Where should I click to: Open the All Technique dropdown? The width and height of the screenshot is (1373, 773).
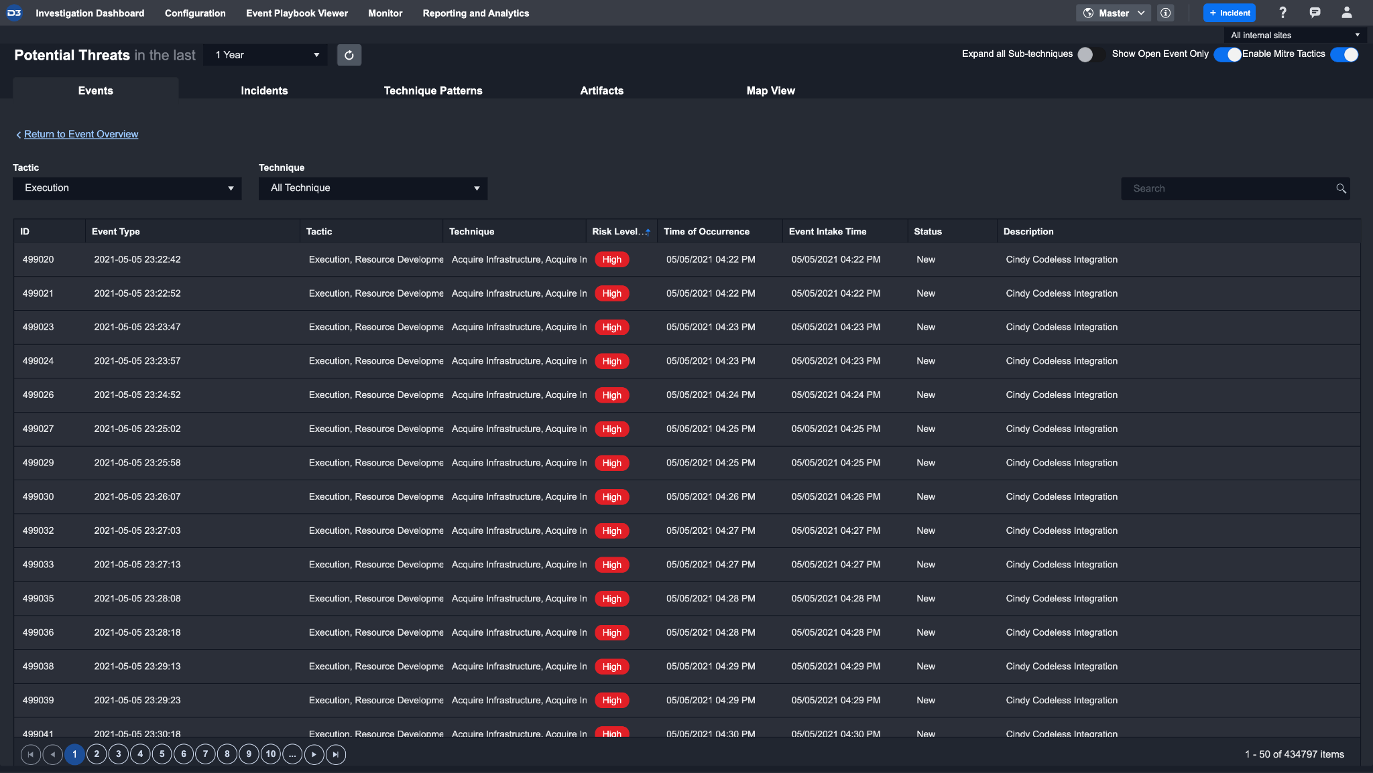pos(373,188)
